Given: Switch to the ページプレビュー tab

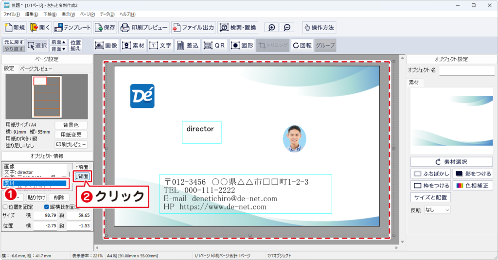Looking at the screenshot, I should pos(35,69).
